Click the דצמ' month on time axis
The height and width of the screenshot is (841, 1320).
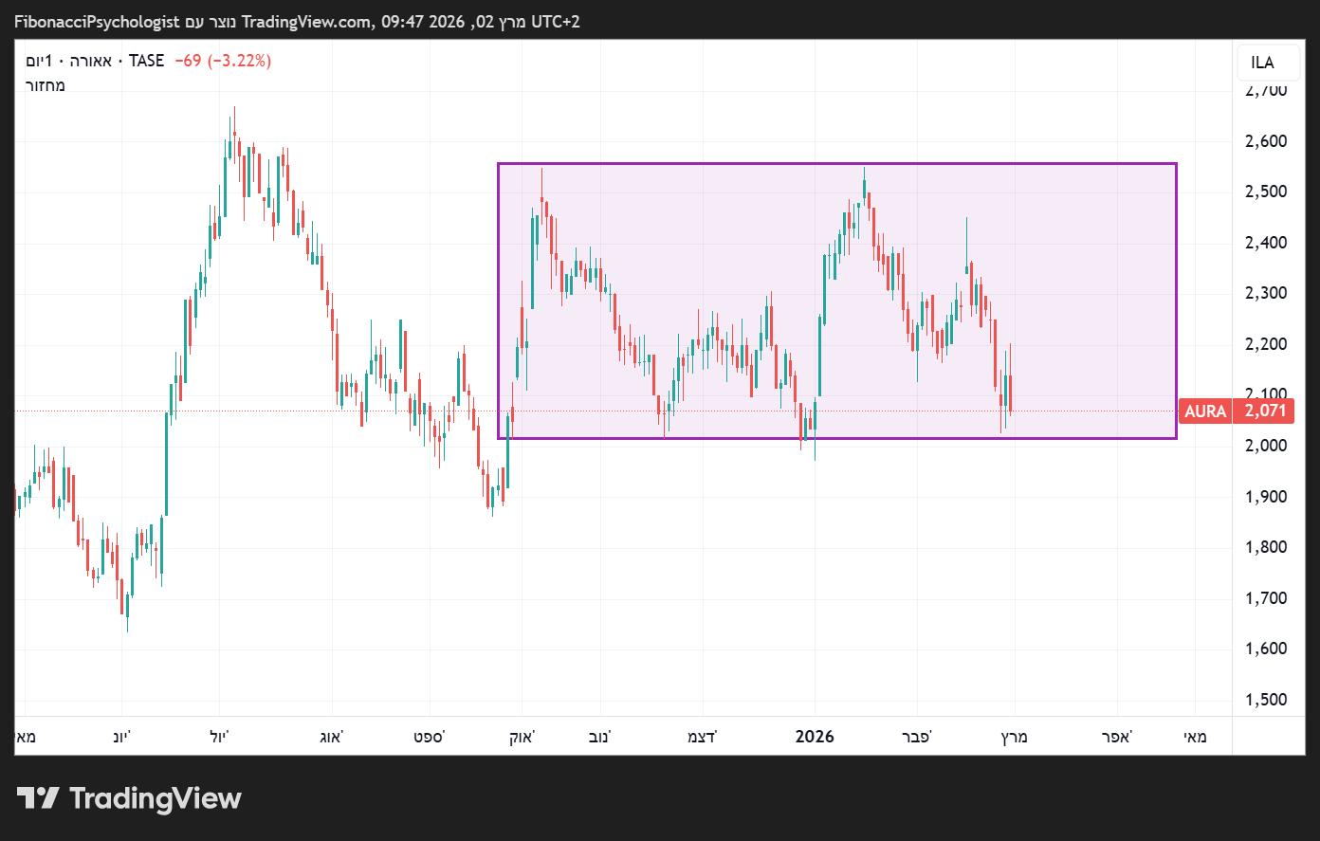click(702, 737)
